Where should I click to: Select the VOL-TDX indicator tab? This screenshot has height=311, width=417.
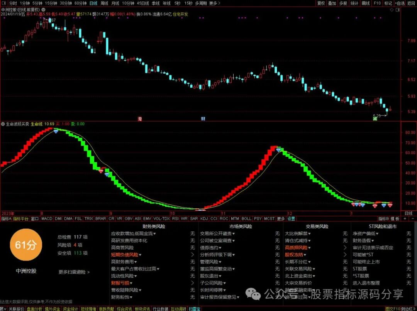click(x=161, y=218)
